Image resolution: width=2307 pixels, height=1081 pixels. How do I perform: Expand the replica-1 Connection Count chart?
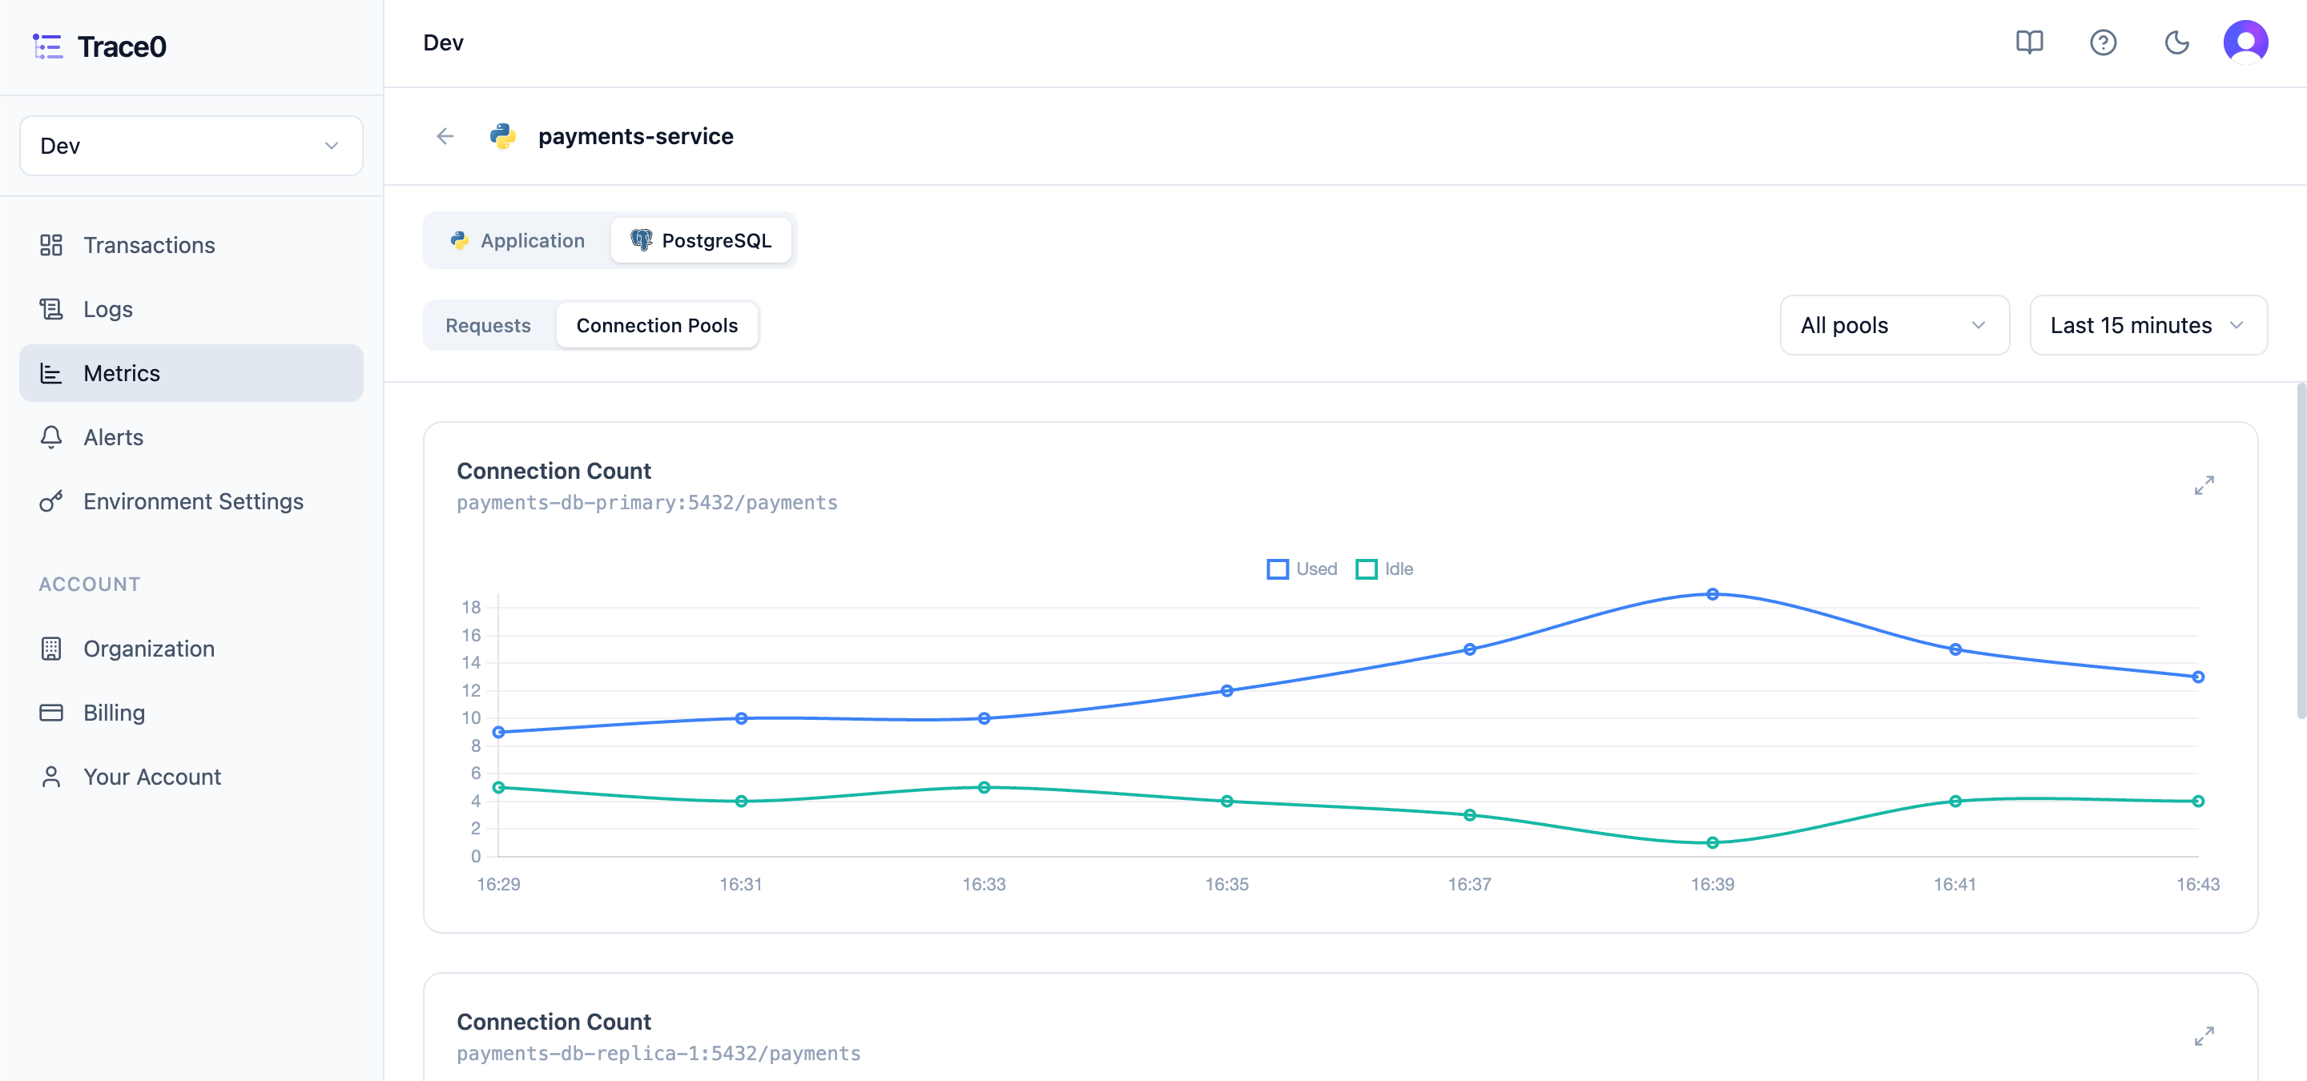(x=2204, y=1036)
